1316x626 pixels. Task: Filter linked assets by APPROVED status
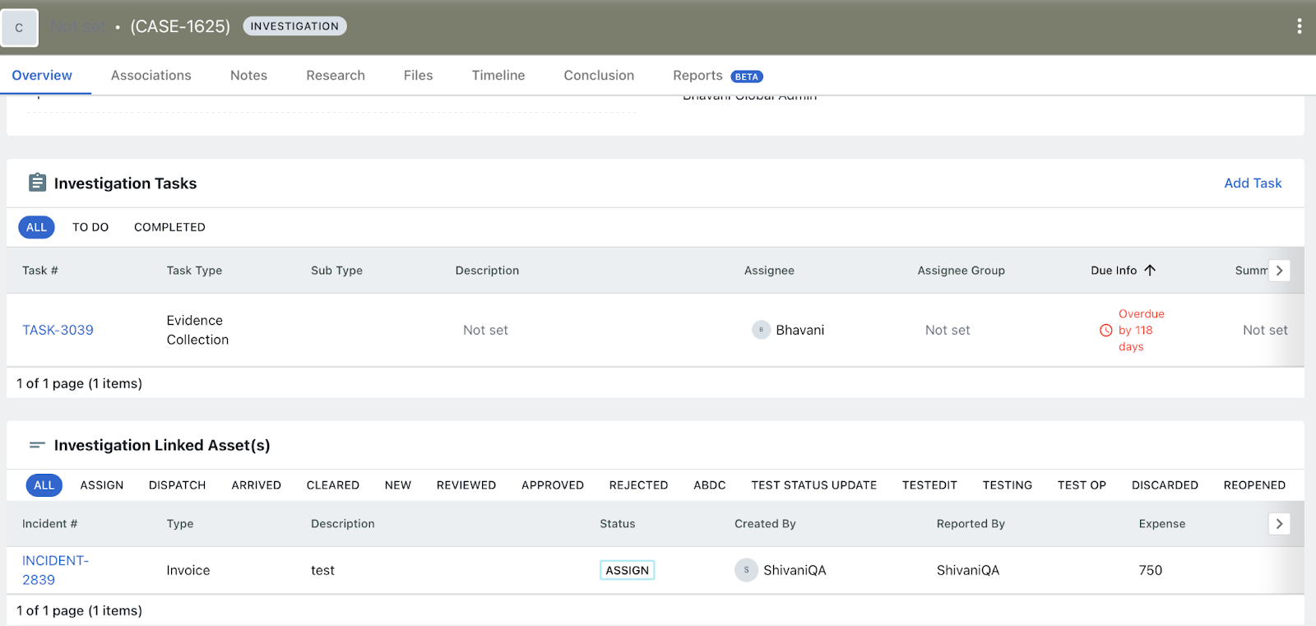click(553, 485)
